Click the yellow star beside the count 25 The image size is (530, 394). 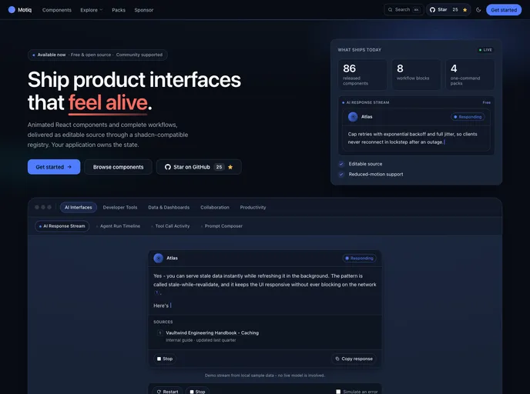click(230, 167)
